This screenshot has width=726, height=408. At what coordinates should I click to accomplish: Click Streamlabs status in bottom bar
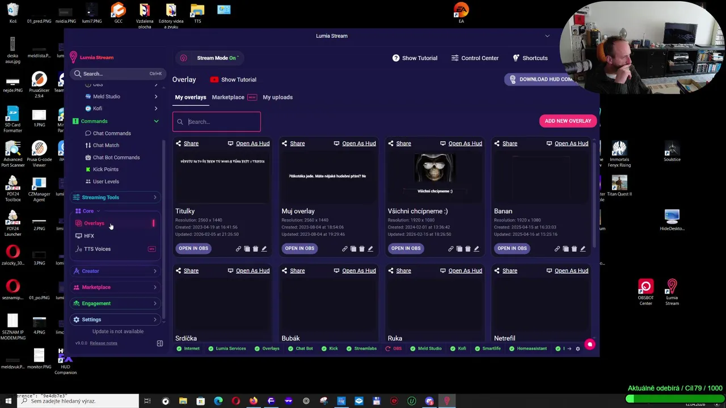pos(361,348)
